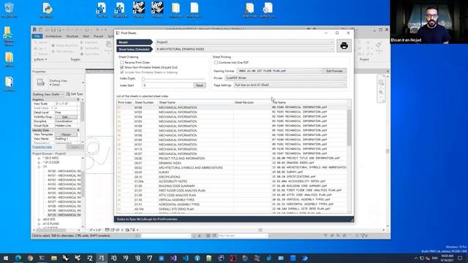
Task: Click the sheet list vertical scrollbar
Action: 349,129
